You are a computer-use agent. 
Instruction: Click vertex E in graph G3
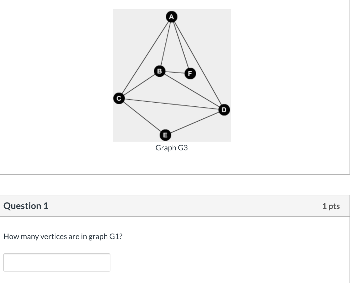click(x=165, y=135)
